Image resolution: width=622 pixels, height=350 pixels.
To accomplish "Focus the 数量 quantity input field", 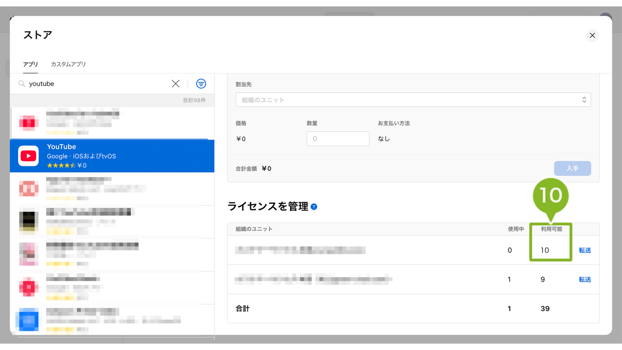I will [x=338, y=139].
